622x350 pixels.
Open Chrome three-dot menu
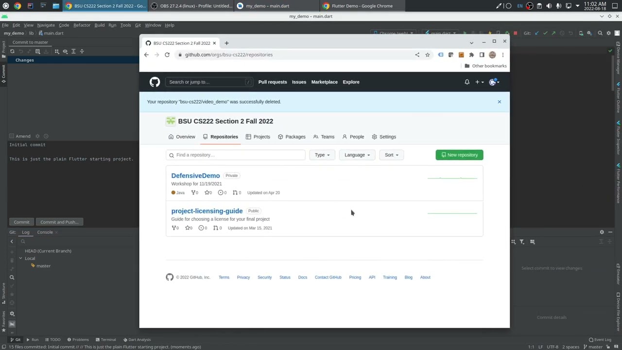pyautogui.click(x=503, y=55)
